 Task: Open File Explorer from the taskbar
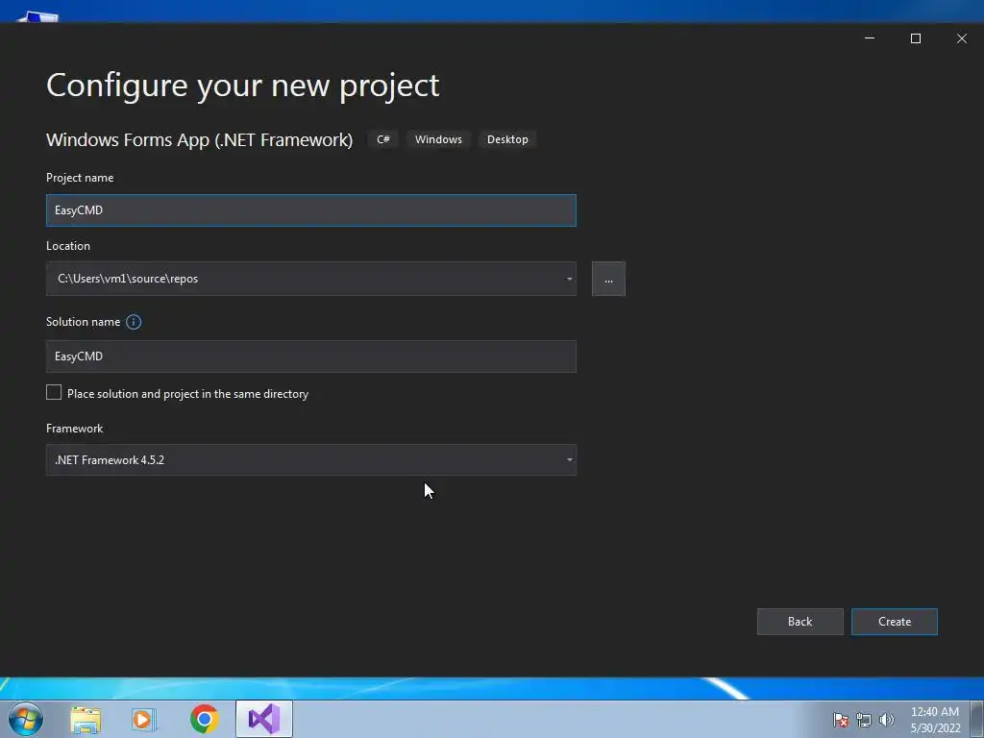[x=86, y=720]
